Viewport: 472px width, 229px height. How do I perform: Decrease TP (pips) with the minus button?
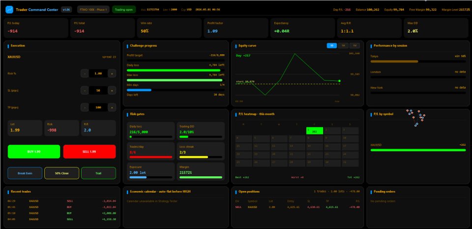pyautogui.click(x=85, y=107)
